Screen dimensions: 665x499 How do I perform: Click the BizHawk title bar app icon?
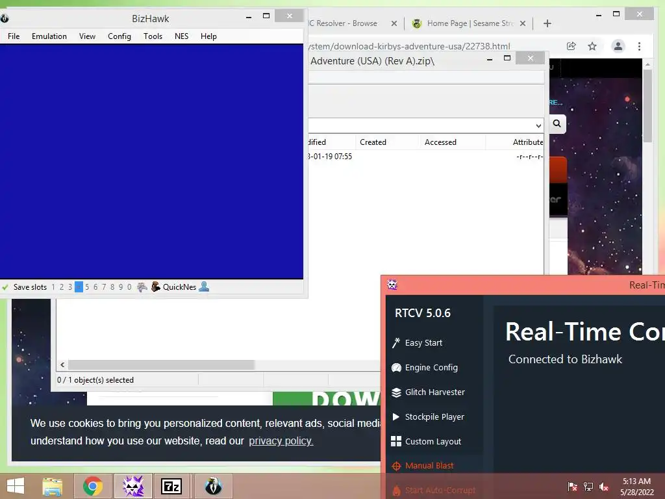(x=5, y=18)
